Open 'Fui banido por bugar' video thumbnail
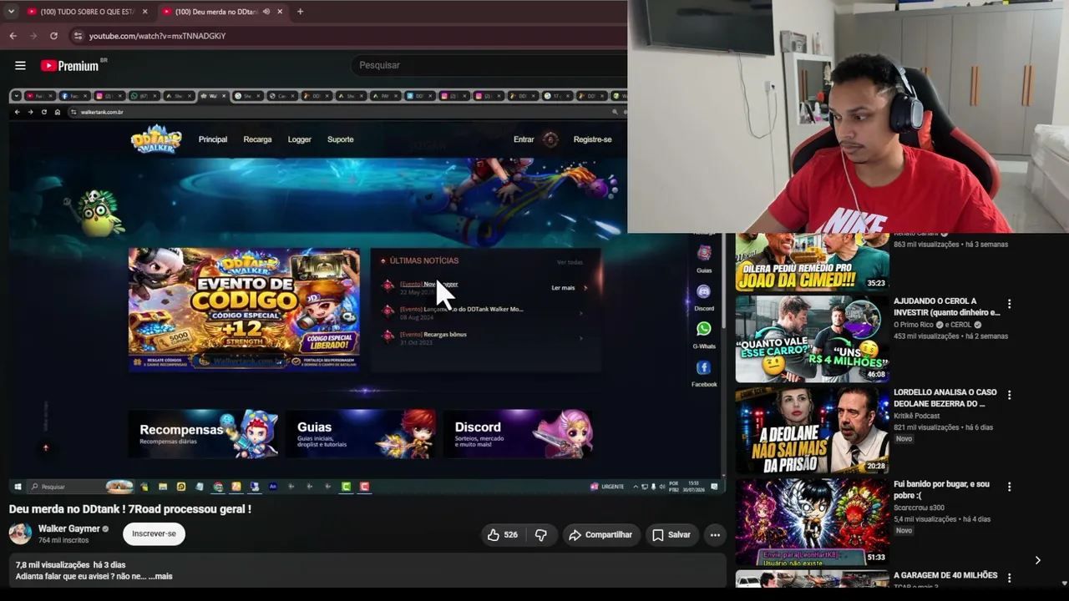 point(812,522)
